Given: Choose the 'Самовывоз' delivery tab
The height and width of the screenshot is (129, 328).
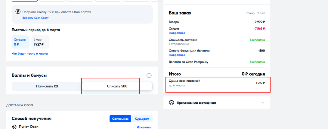Looking at the screenshot, I should [120, 119].
